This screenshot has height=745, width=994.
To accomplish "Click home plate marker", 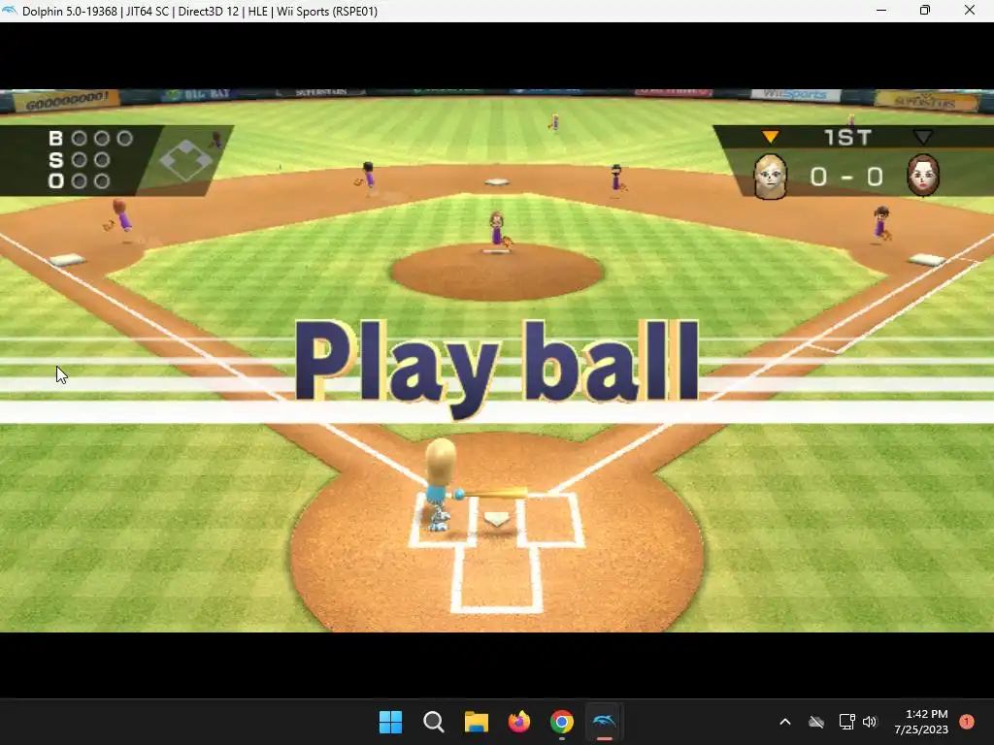I will 496,520.
